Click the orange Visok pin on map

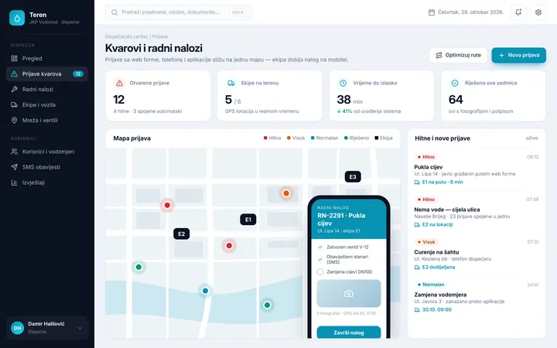coord(286,193)
